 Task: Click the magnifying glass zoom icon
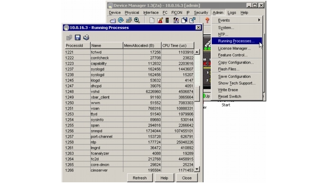click(137, 20)
